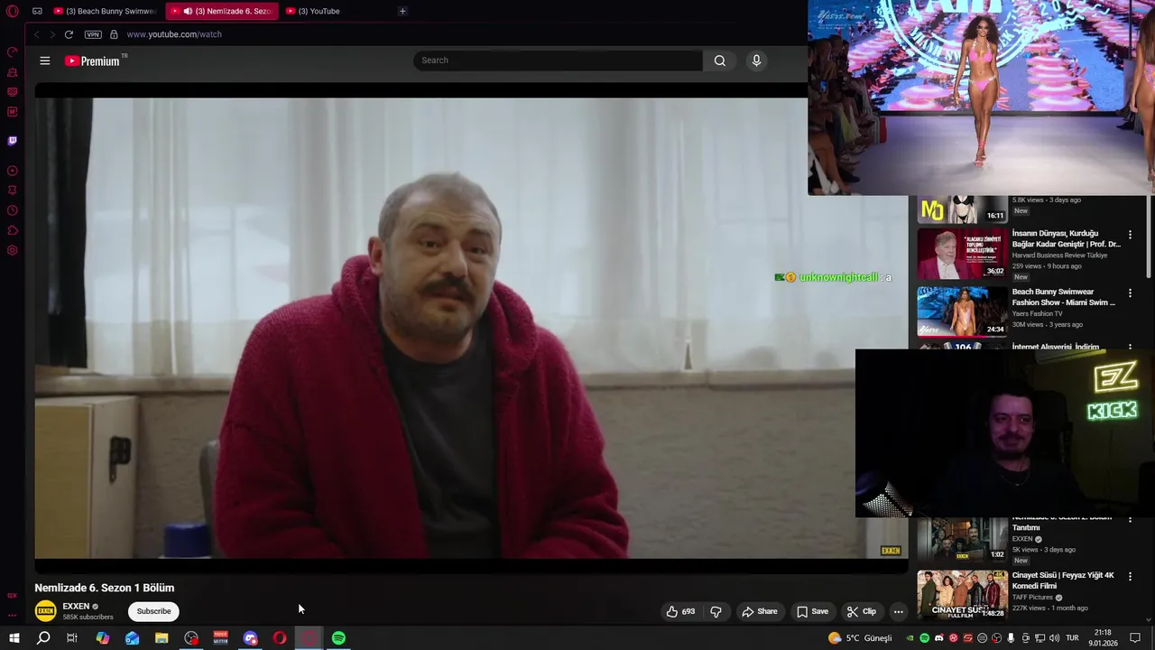Open Windows taskbar search
The image size is (1155, 650).
(43, 638)
